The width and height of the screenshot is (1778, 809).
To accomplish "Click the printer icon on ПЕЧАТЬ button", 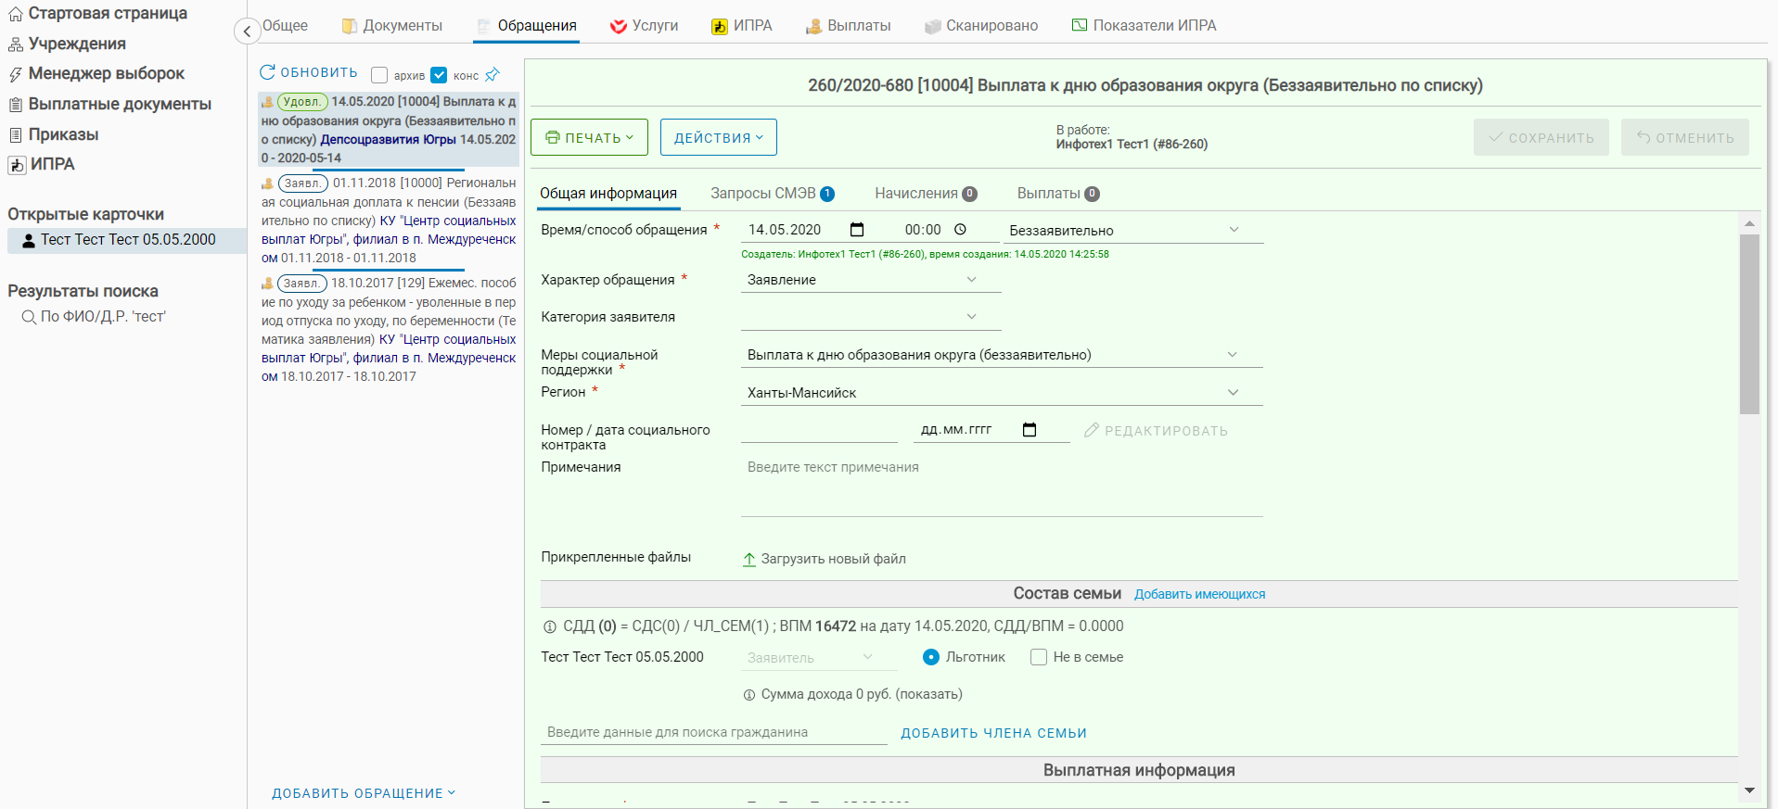I will click(553, 138).
